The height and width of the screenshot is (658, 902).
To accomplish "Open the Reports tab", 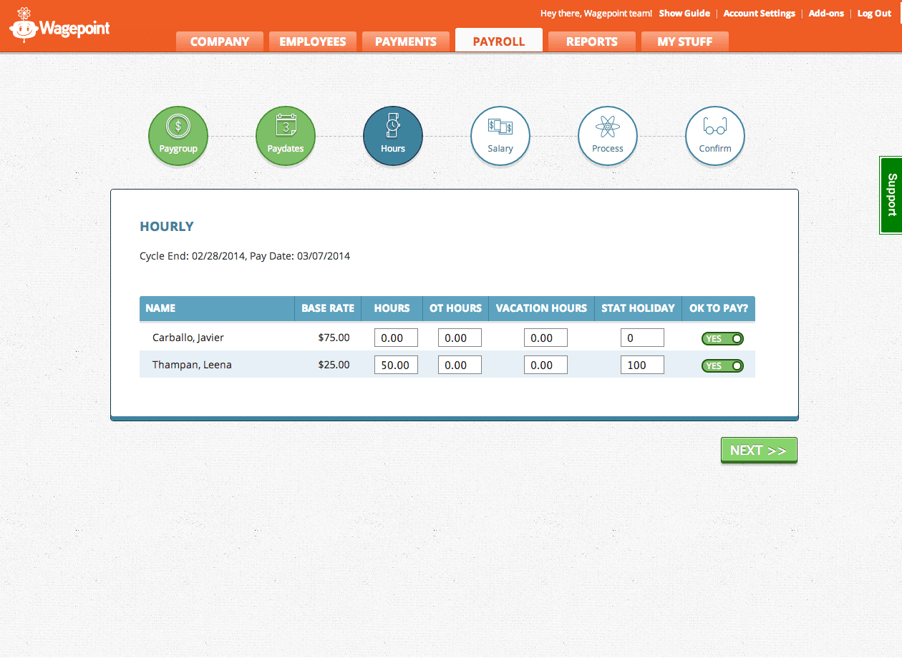I will click(x=592, y=41).
